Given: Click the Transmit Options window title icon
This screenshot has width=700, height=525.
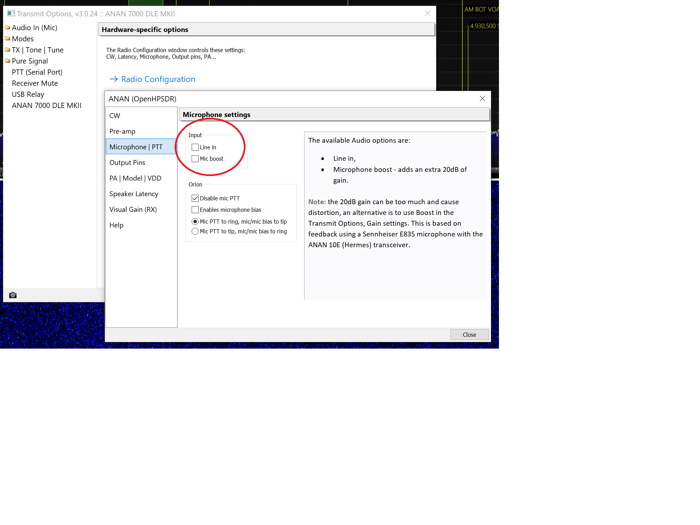Looking at the screenshot, I should point(11,14).
